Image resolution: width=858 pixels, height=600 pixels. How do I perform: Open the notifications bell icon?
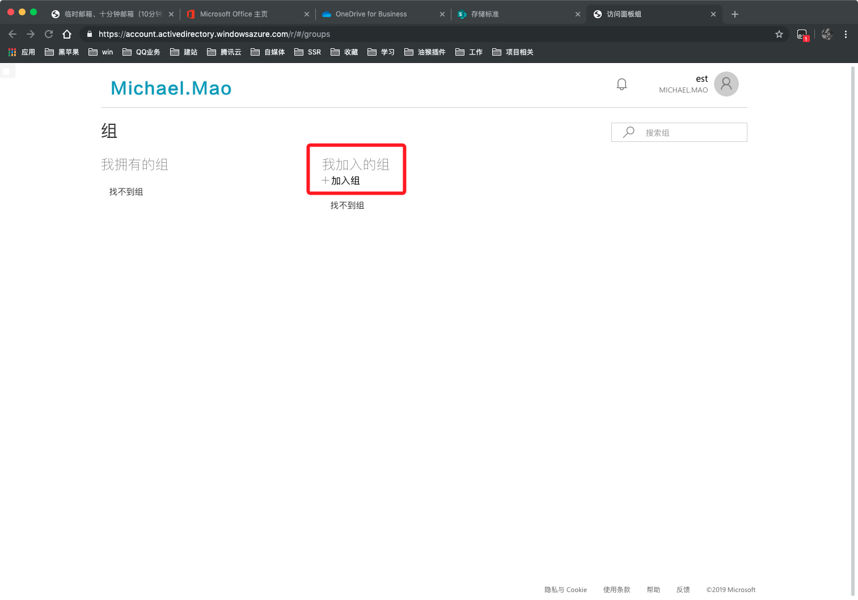point(622,85)
